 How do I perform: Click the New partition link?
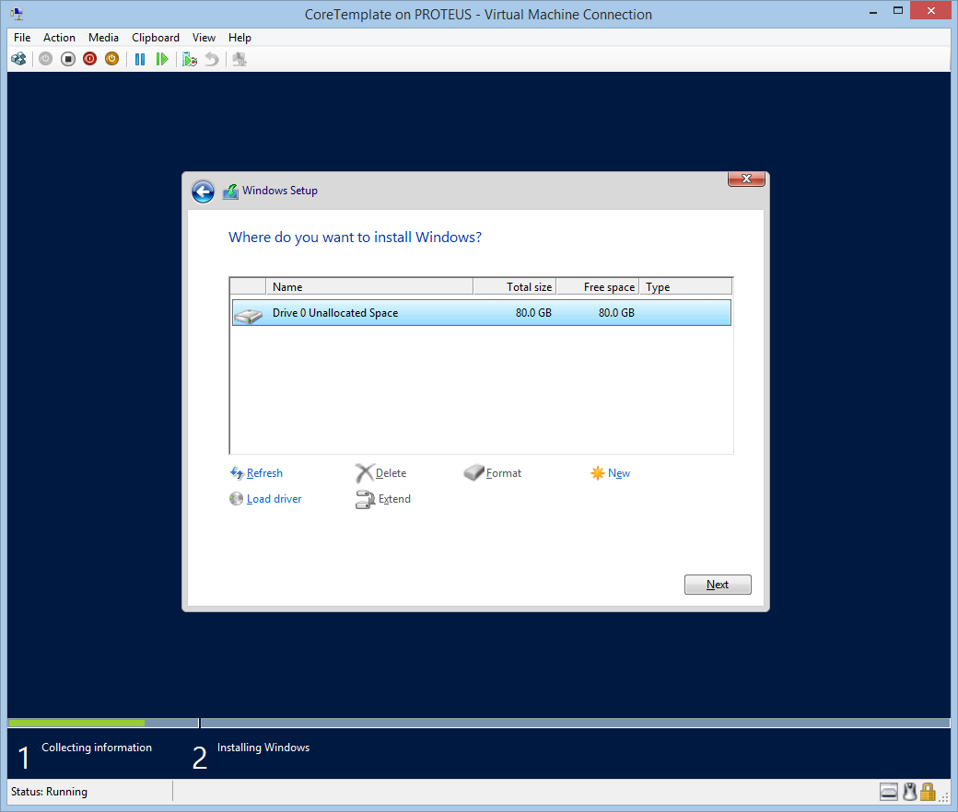618,473
